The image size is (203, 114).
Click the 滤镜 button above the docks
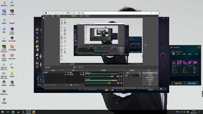pos(81,67)
